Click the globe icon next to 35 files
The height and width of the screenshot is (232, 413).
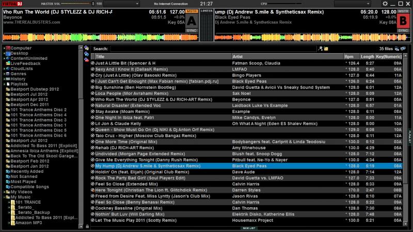(397, 48)
